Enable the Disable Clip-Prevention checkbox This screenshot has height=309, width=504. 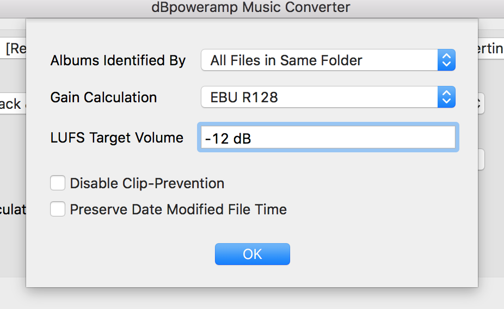pos(58,183)
